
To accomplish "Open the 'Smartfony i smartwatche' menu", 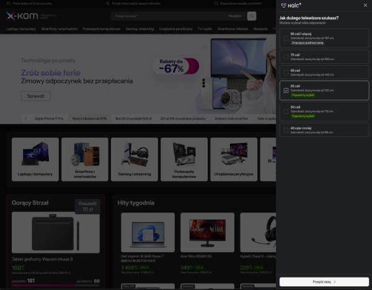I will [x=60, y=29].
